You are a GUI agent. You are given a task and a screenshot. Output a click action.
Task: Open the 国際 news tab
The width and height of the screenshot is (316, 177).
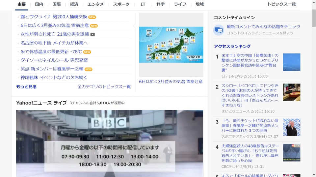56,4
